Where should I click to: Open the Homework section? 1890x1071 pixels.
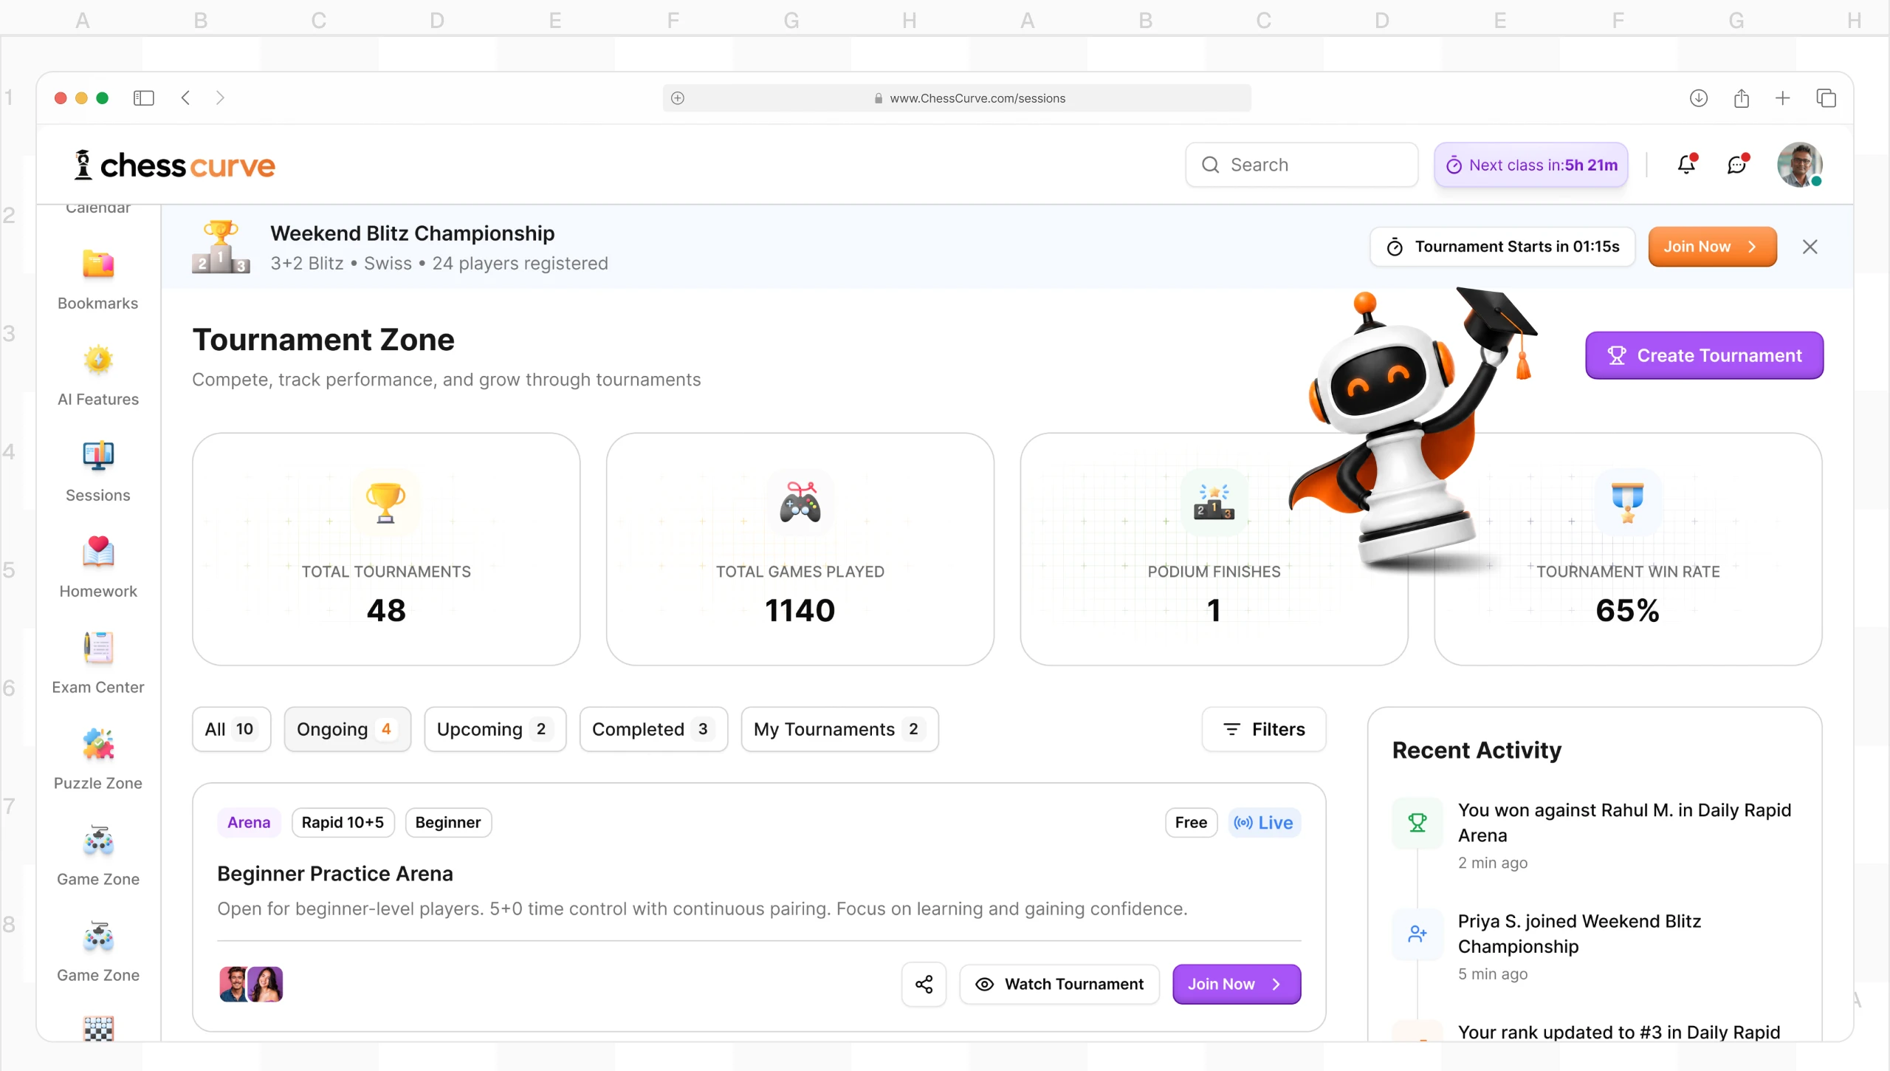click(x=98, y=569)
